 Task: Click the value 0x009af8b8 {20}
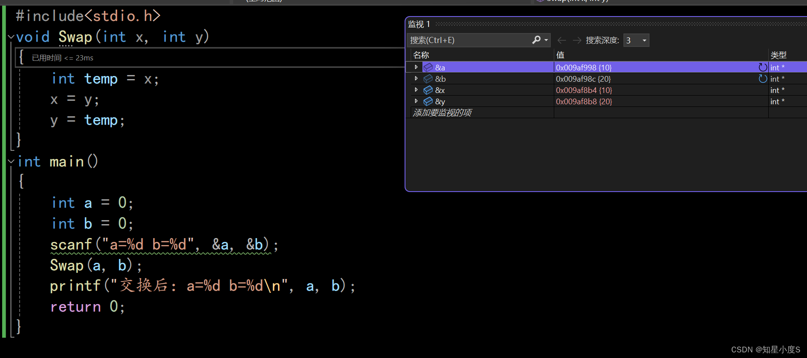click(584, 101)
